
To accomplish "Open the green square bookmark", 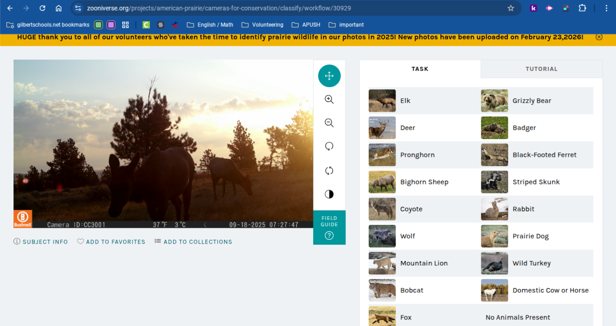I will (98, 25).
